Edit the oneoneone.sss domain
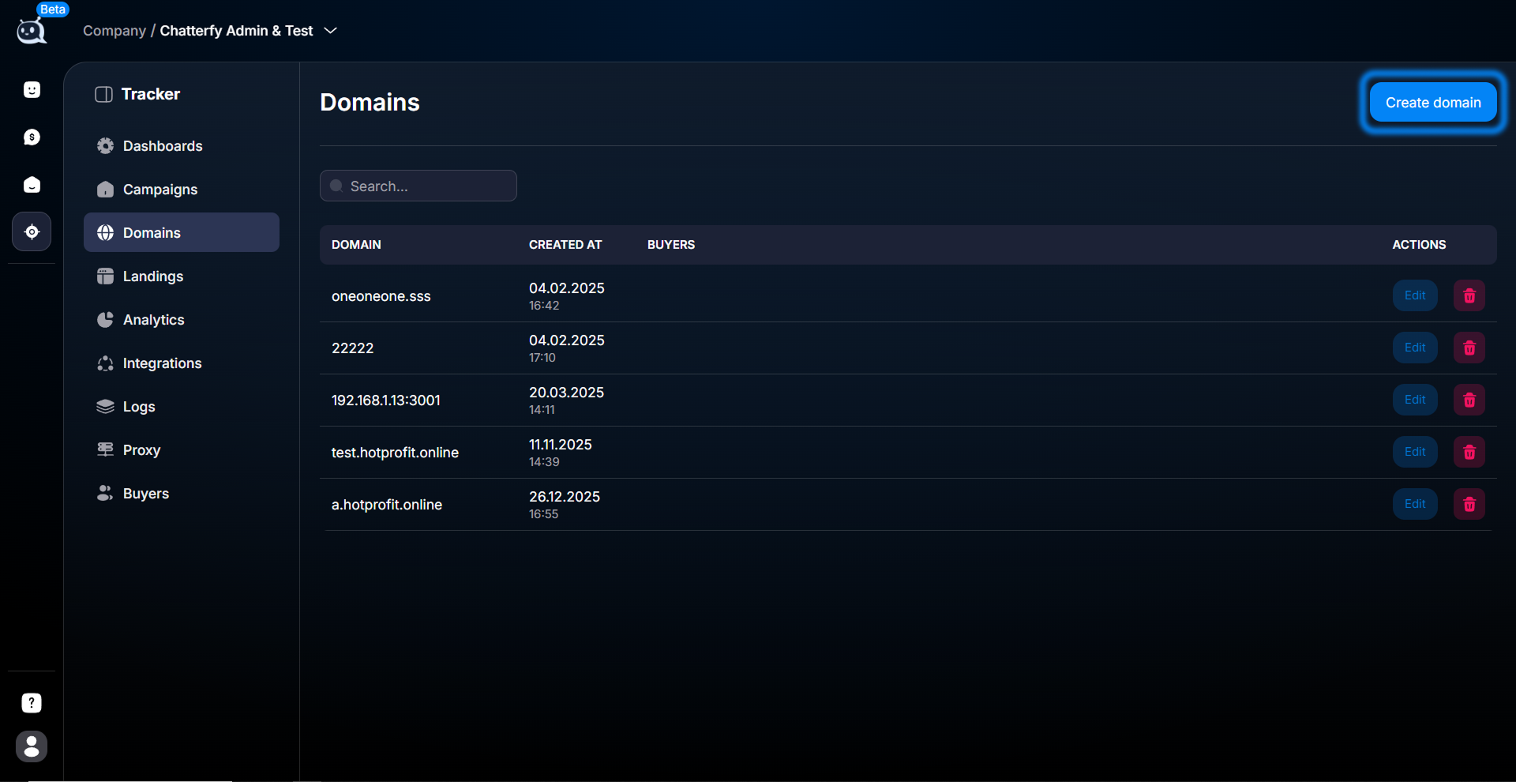1516x782 pixels. (1415, 295)
